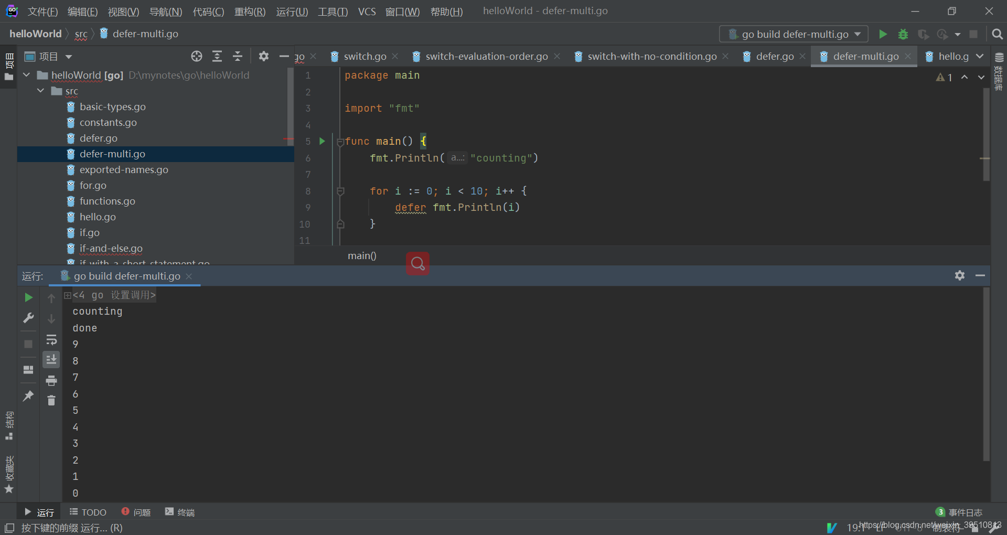Jump to next highlighted warning
This screenshot has height=535, width=1007.
981,77
